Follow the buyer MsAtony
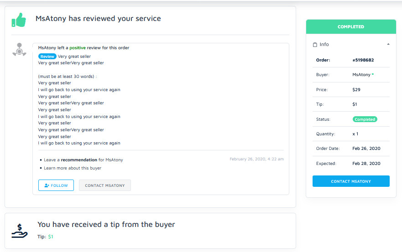This screenshot has height=252, width=402. (x=56, y=185)
